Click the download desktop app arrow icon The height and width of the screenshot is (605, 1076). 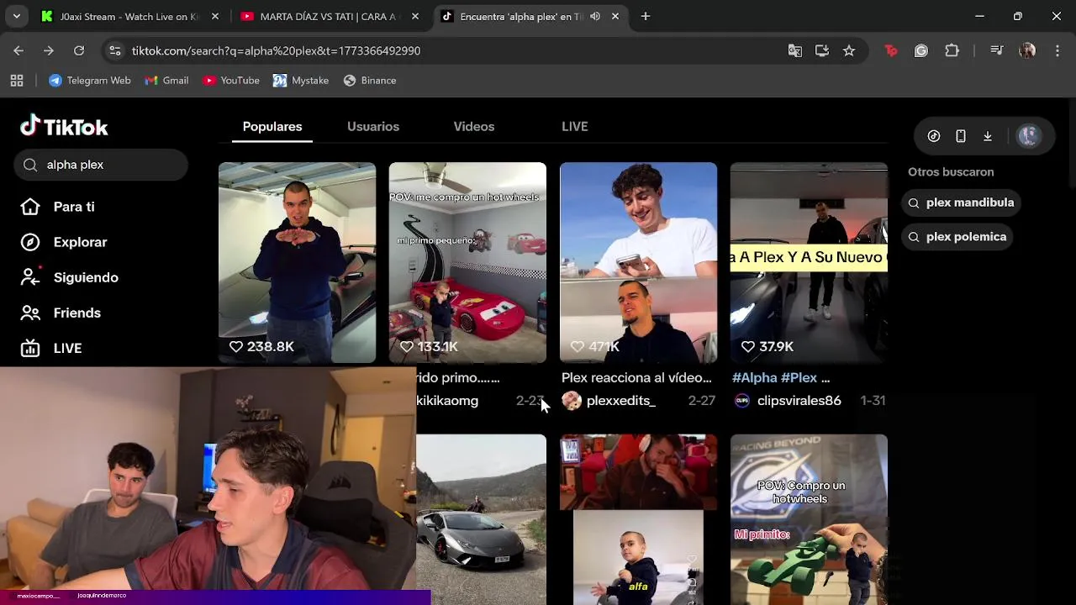tap(988, 136)
